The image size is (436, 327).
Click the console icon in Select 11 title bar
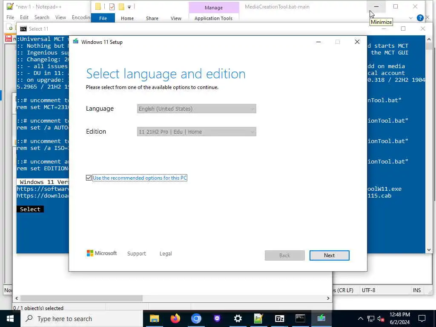coord(23,29)
